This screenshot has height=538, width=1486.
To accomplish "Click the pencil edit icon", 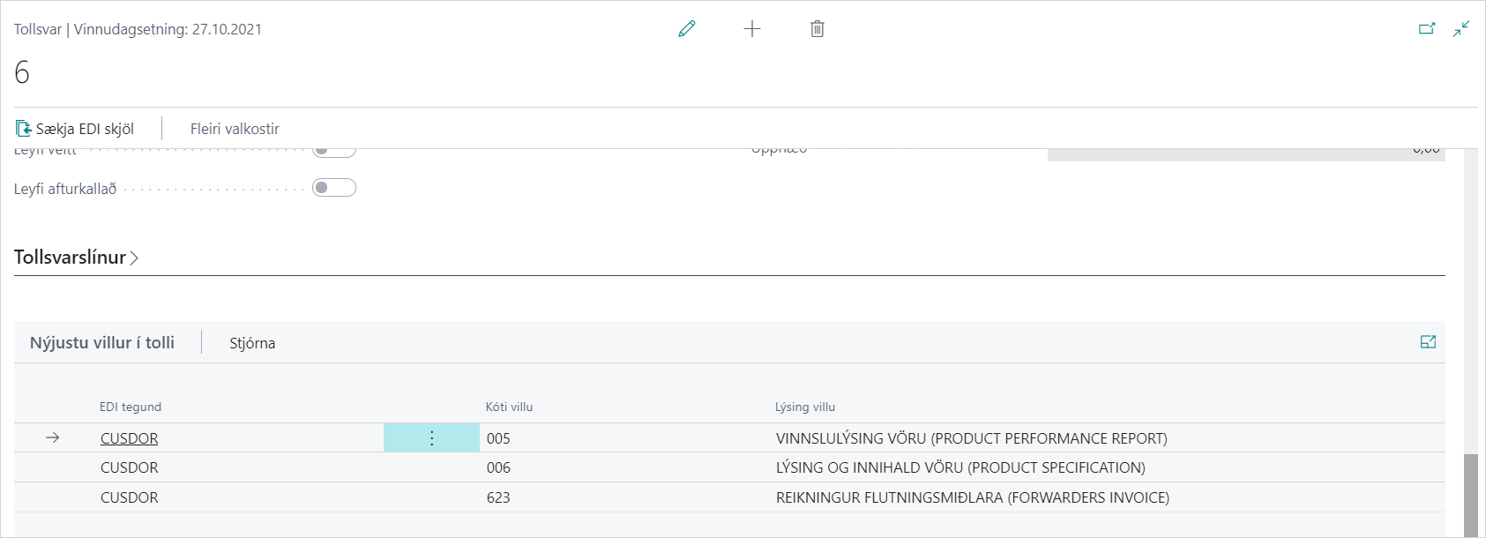I will click(x=687, y=29).
